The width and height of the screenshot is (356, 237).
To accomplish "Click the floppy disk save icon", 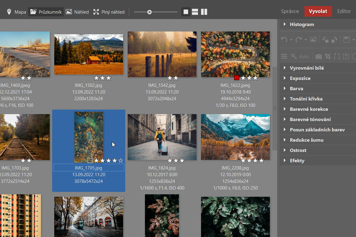I will click(x=347, y=40).
